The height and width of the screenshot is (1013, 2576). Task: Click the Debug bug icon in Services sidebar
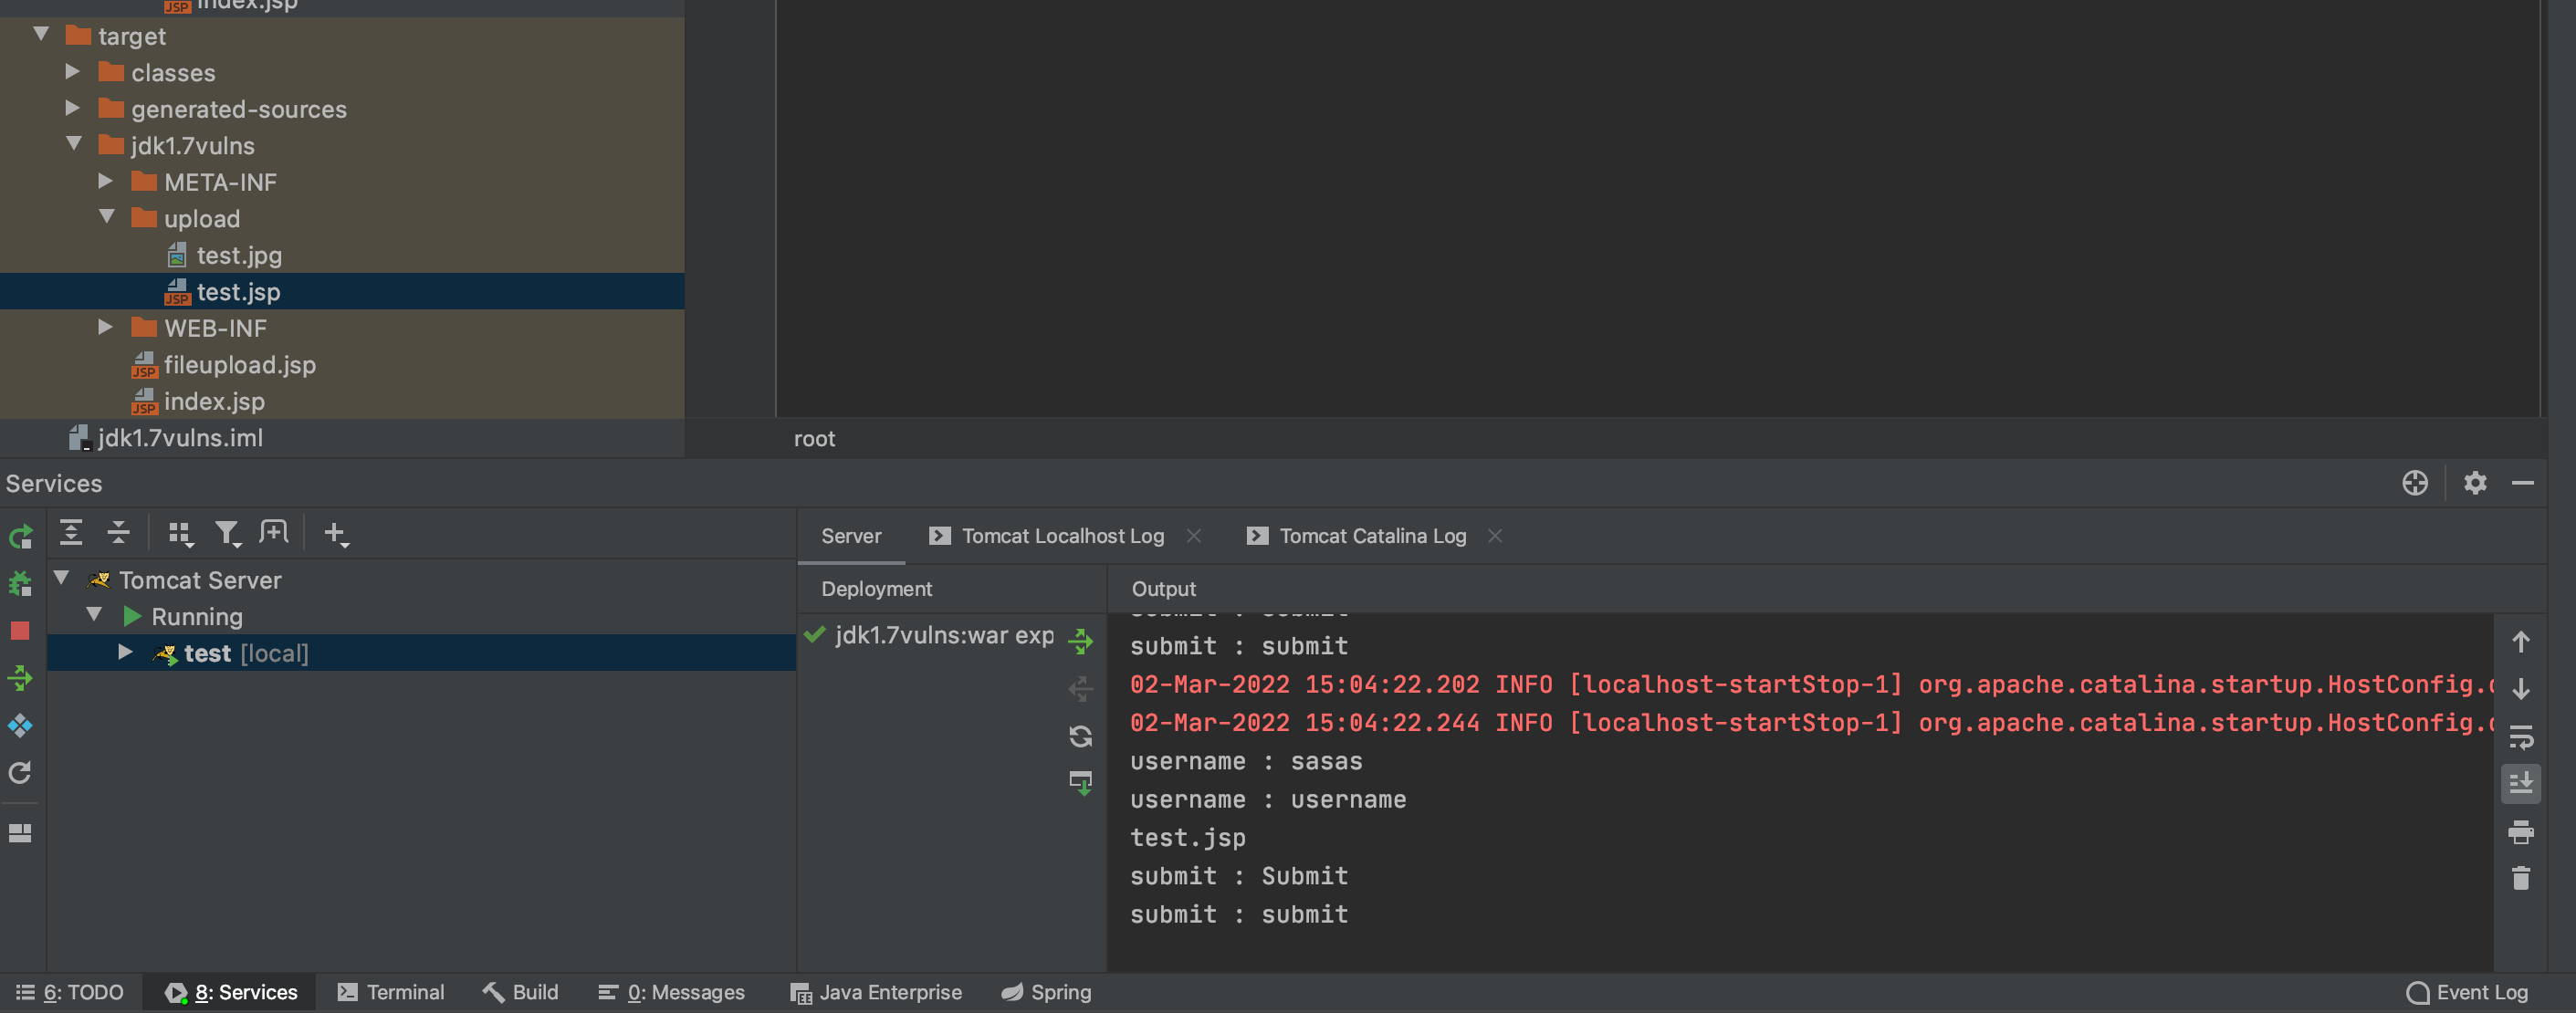coord(21,584)
